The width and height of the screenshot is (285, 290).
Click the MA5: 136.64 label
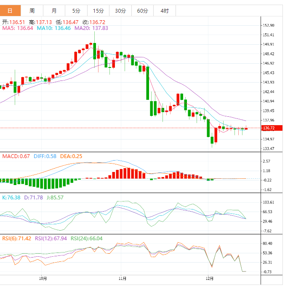[18, 28]
